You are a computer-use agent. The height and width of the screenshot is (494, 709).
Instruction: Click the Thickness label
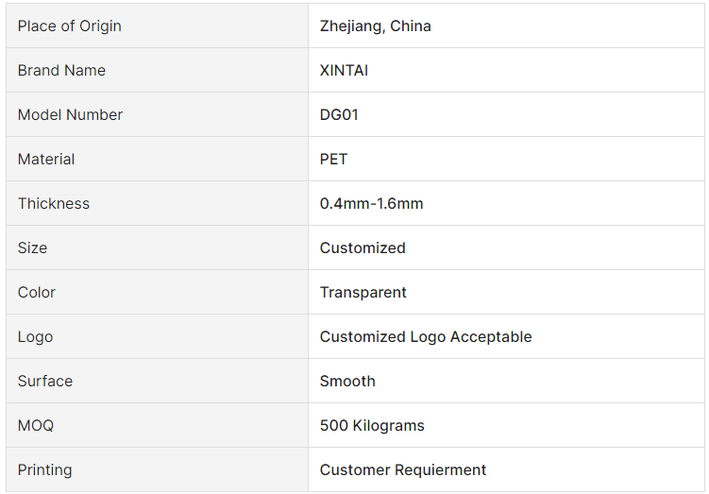tap(54, 204)
